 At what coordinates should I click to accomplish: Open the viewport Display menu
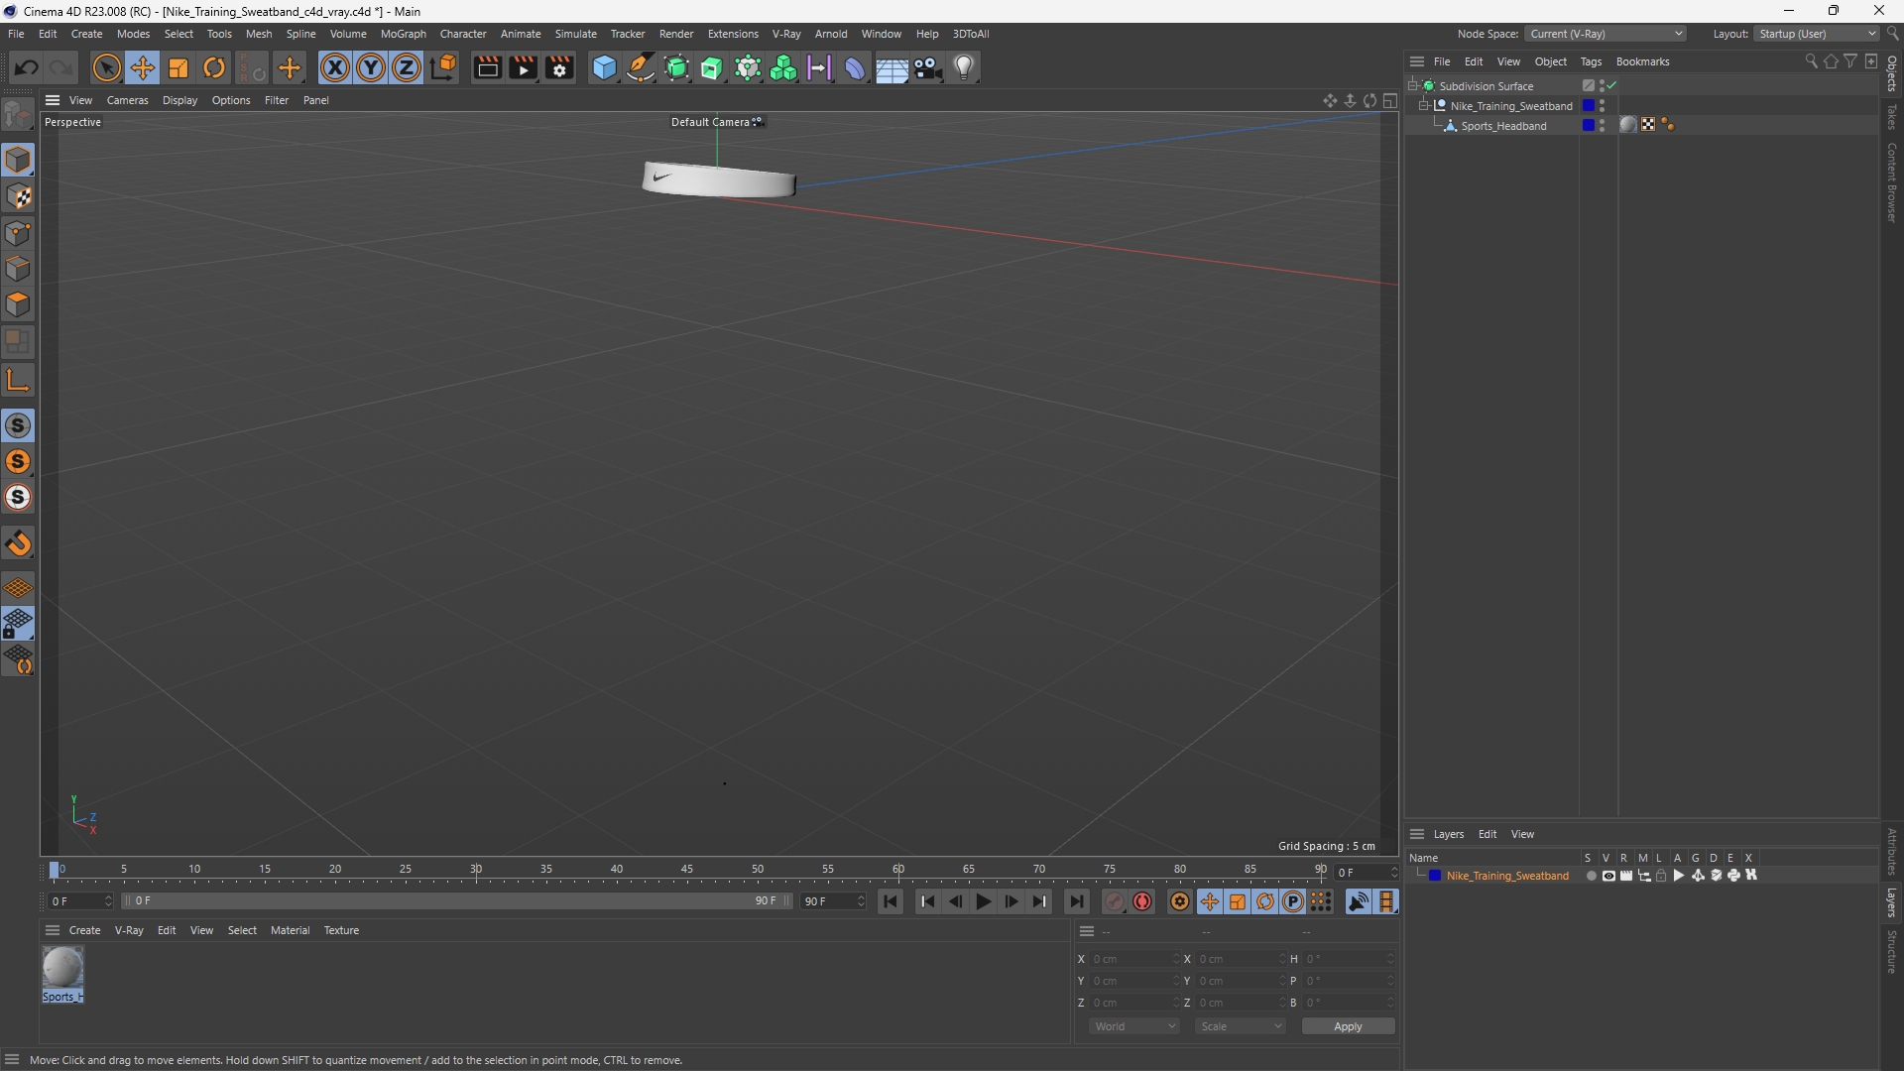pos(179,100)
